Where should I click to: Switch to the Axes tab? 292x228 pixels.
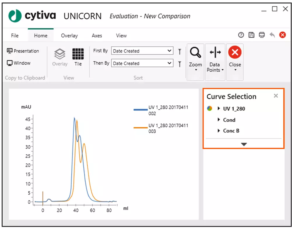[x=97, y=35]
